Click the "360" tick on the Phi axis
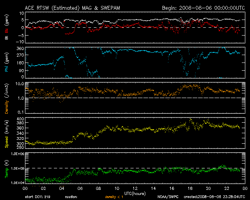 tap(20, 48)
